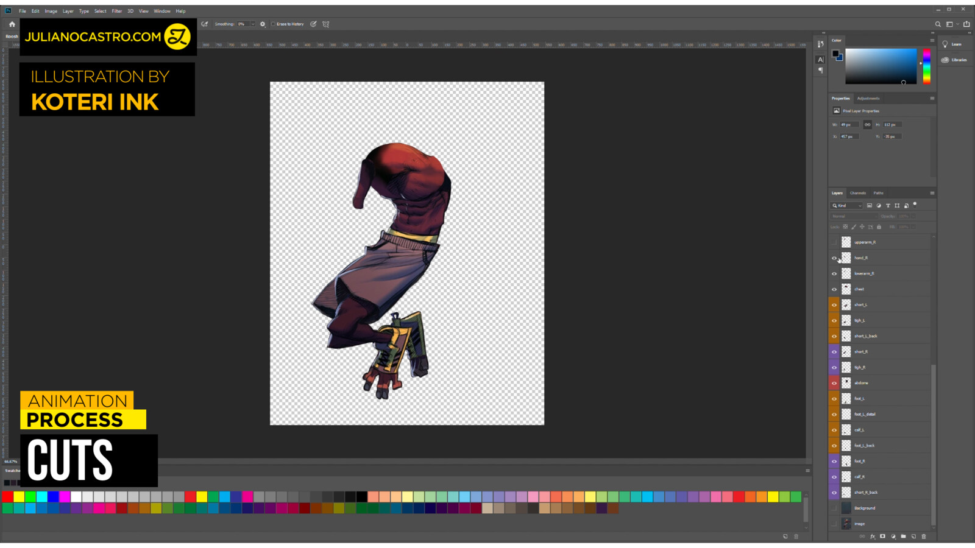Hide the abdome layer
975x548 pixels.
pyautogui.click(x=834, y=383)
